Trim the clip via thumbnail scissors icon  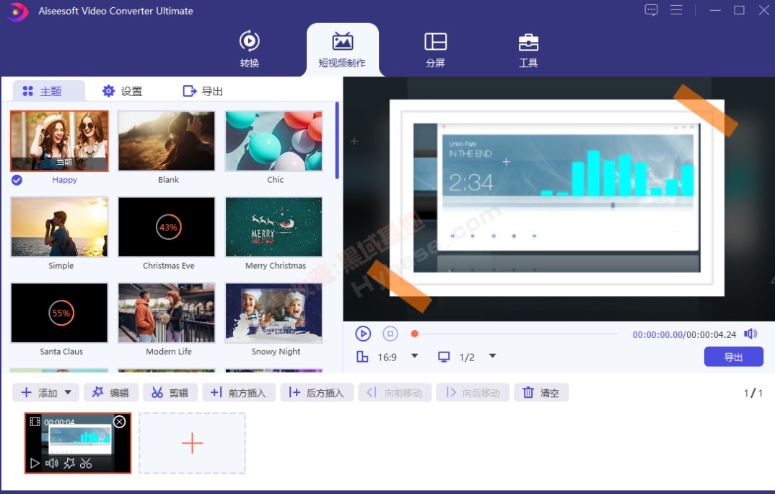tap(86, 464)
